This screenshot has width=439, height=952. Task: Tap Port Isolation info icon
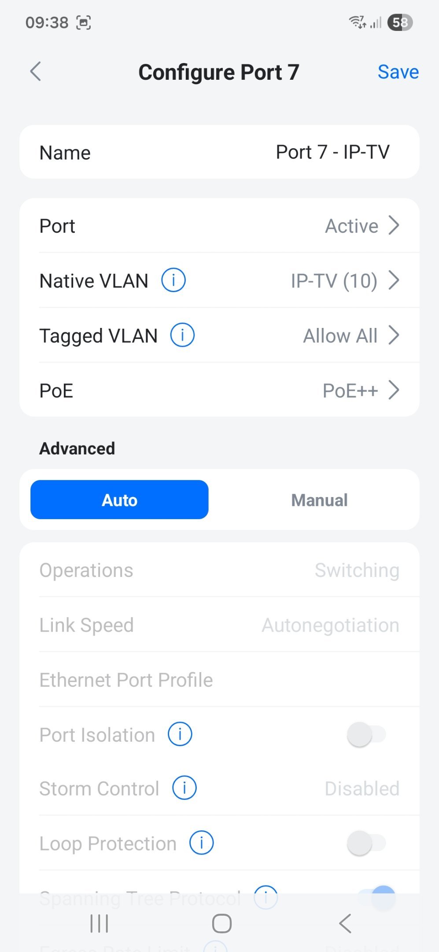[x=180, y=734]
